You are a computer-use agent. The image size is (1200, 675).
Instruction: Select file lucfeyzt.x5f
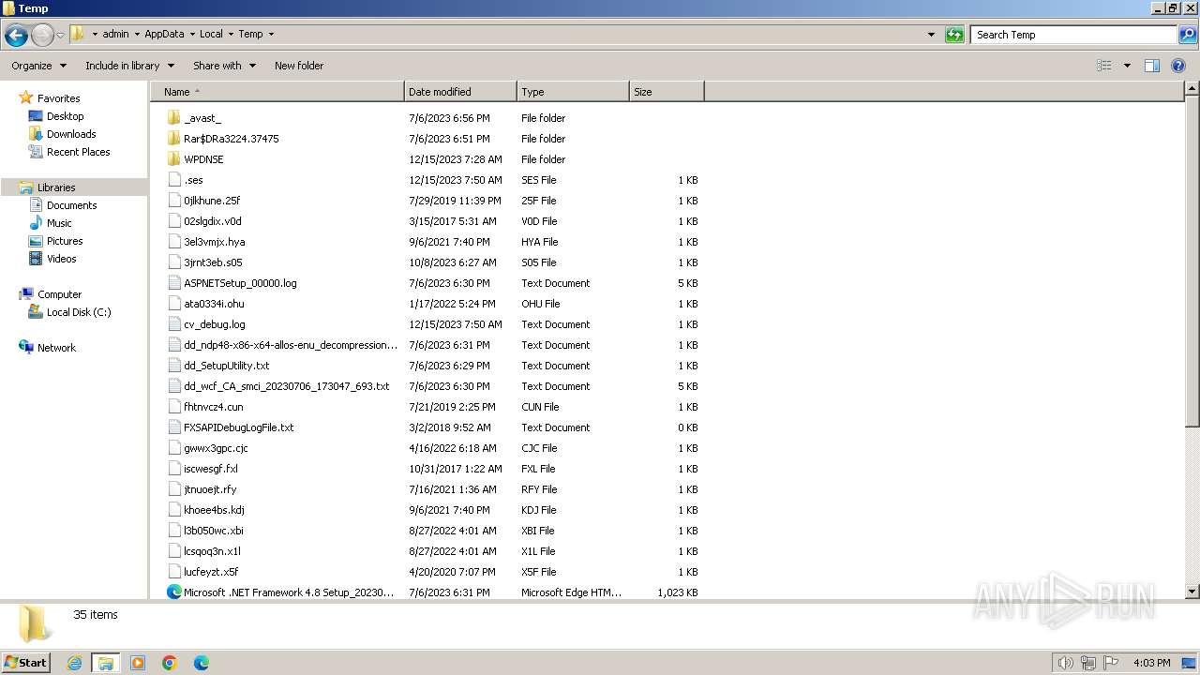211,572
